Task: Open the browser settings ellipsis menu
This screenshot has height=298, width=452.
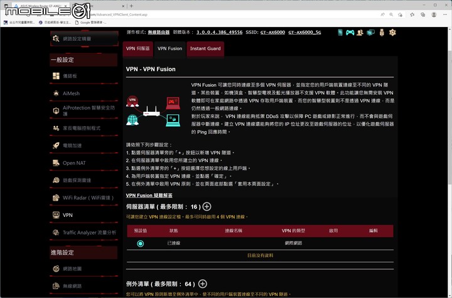Action: (x=445, y=14)
